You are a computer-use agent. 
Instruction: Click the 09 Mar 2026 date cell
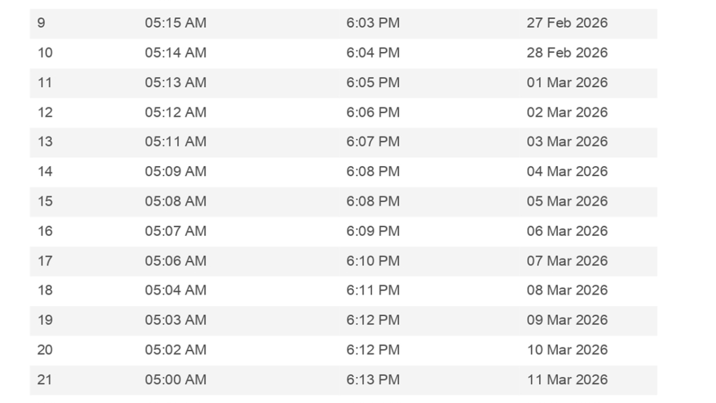567,320
